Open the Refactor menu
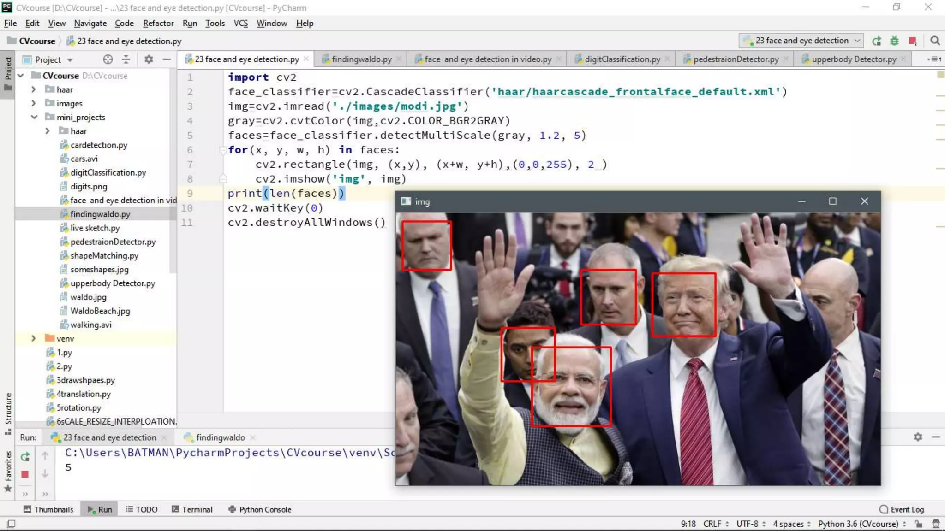Image resolution: width=945 pixels, height=531 pixels. pyautogui.click(x=158, y=23)
